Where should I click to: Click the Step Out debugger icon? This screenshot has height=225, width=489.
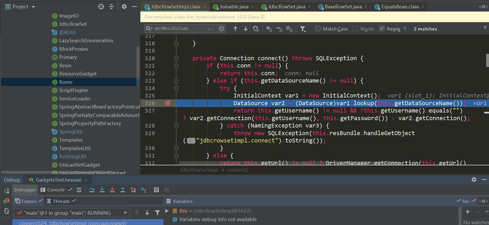point(123,190)
